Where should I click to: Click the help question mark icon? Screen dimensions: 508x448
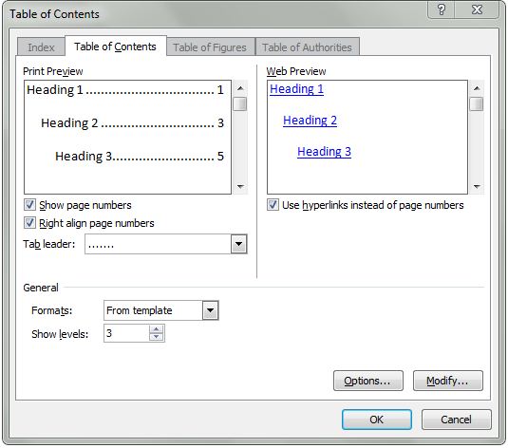pyautogui.click(x=442, y=9)
